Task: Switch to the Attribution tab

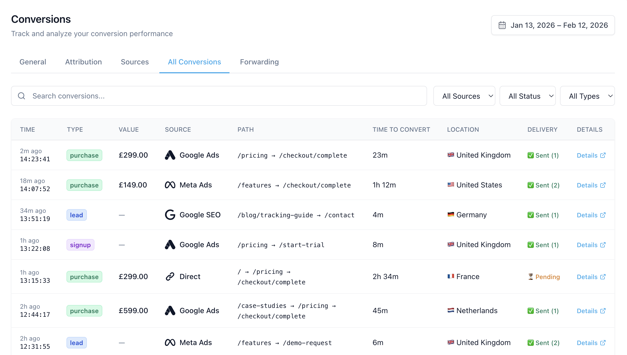Action: [x=83, y=62]
